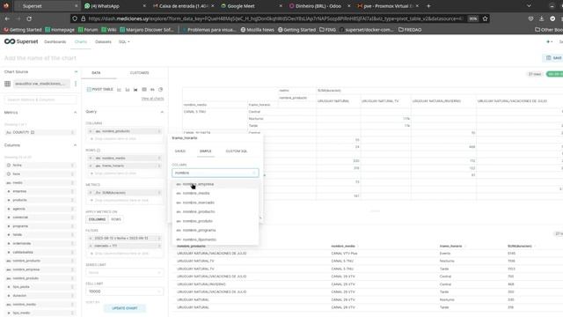
Task: Open the dataset options three-dot menu
Action: [76, 84]
